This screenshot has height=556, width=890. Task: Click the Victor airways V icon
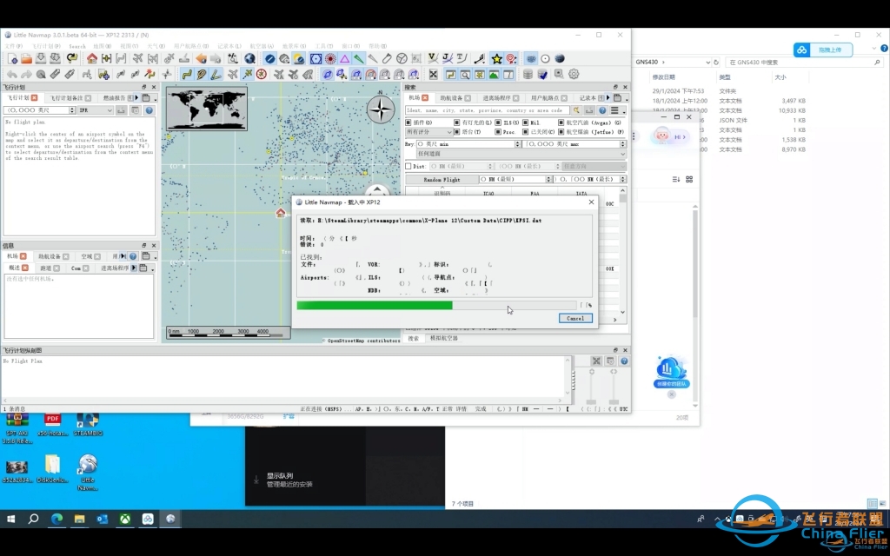click(433, 58)
